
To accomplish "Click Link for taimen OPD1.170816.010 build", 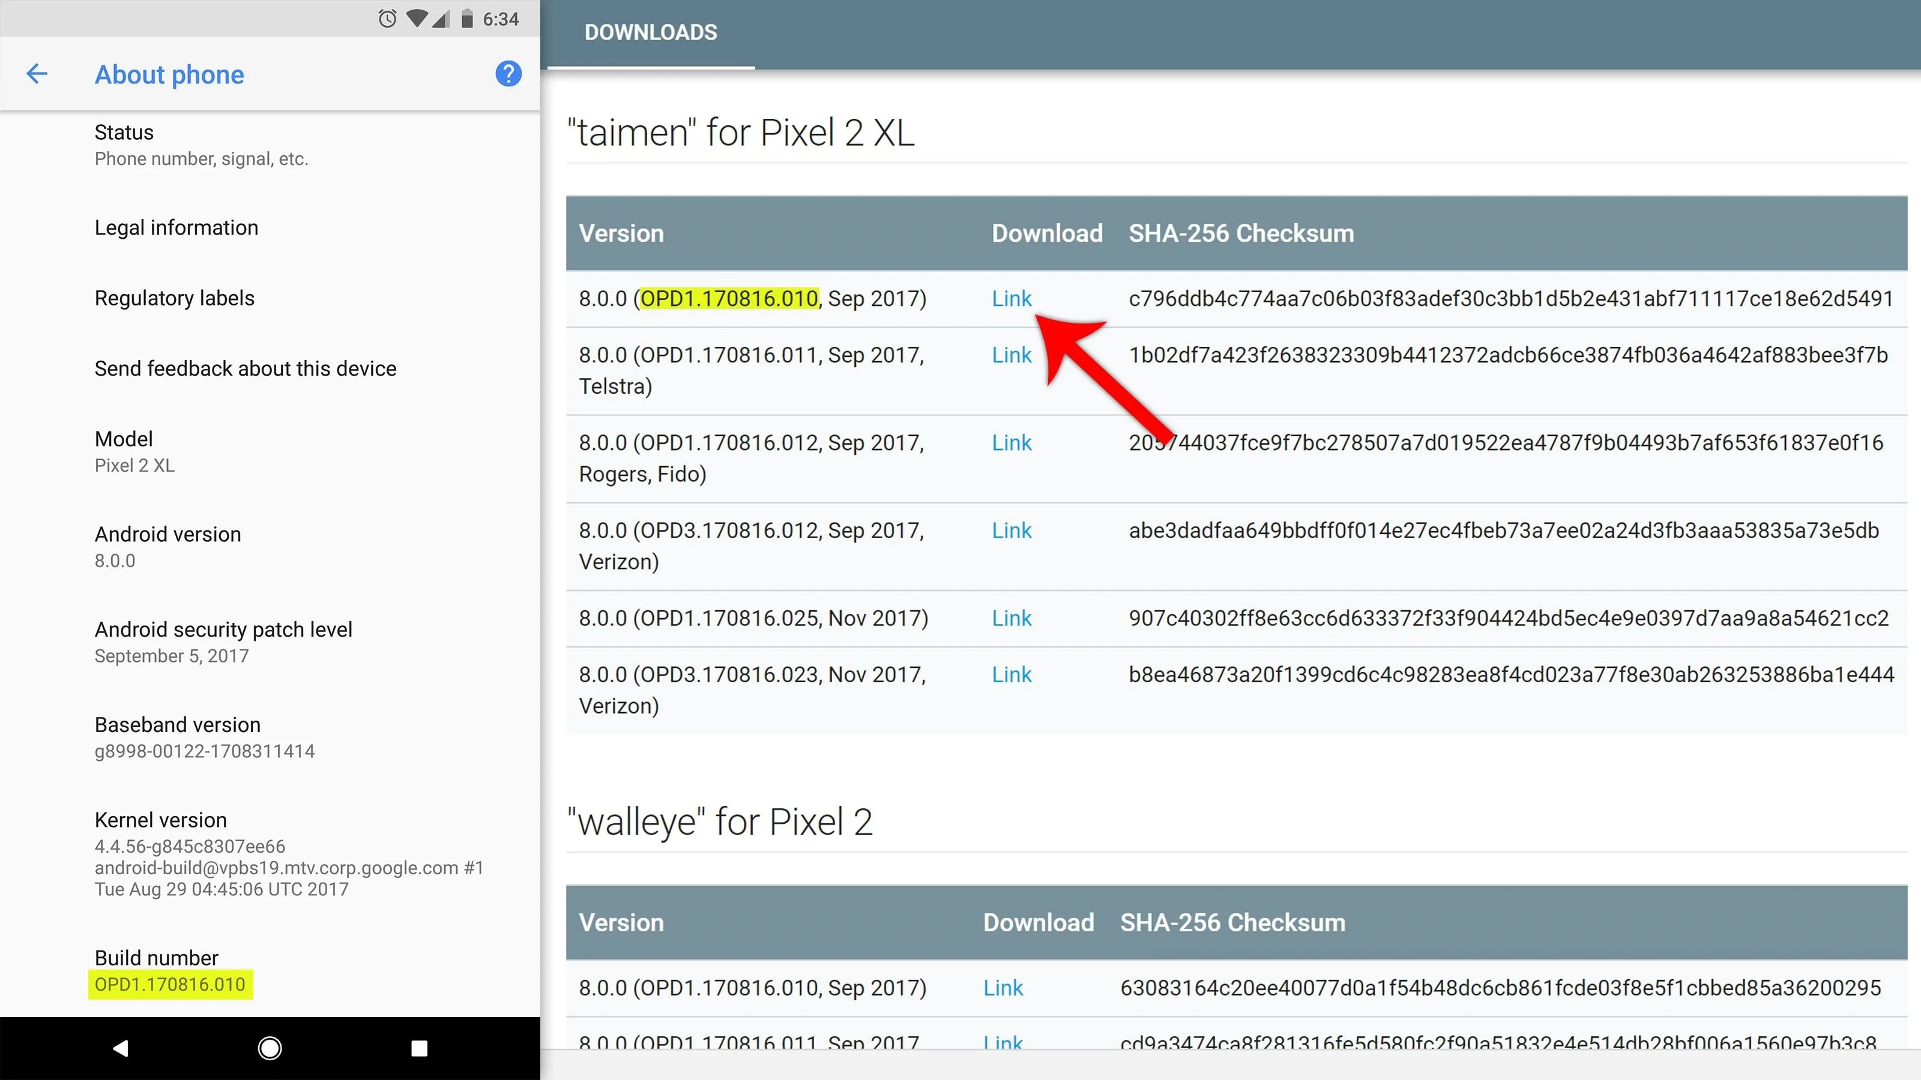I will [x=1011, y=298].
